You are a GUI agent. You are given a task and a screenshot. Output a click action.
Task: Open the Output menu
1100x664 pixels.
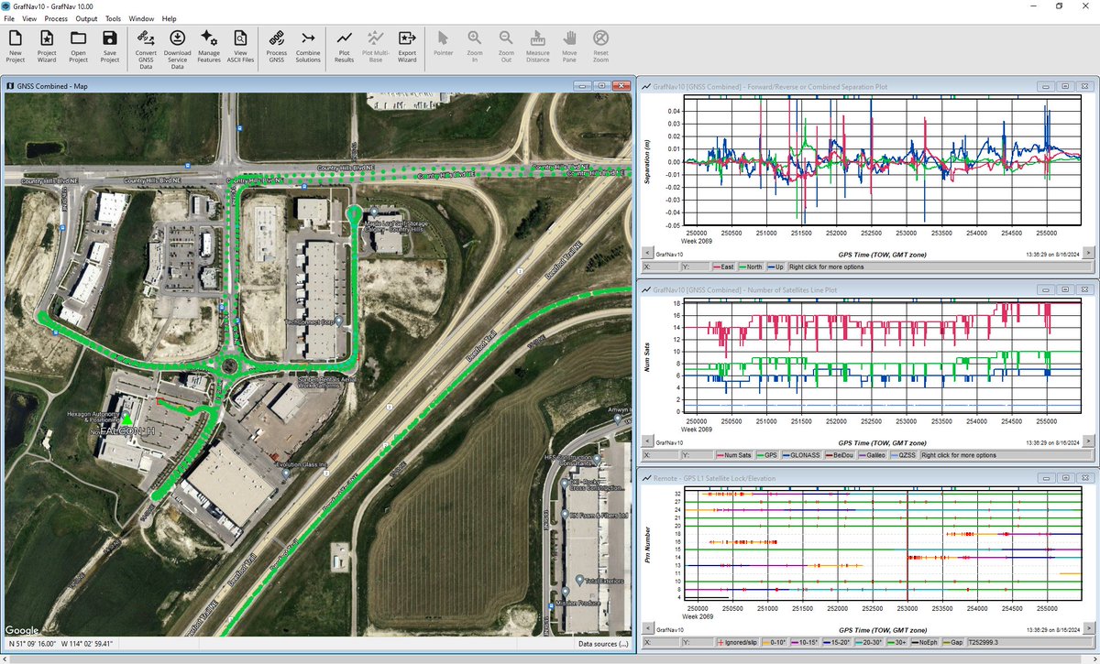86,18
